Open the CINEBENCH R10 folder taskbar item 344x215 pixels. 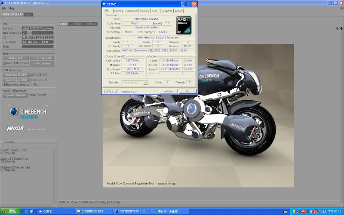[x=94, y=212]
